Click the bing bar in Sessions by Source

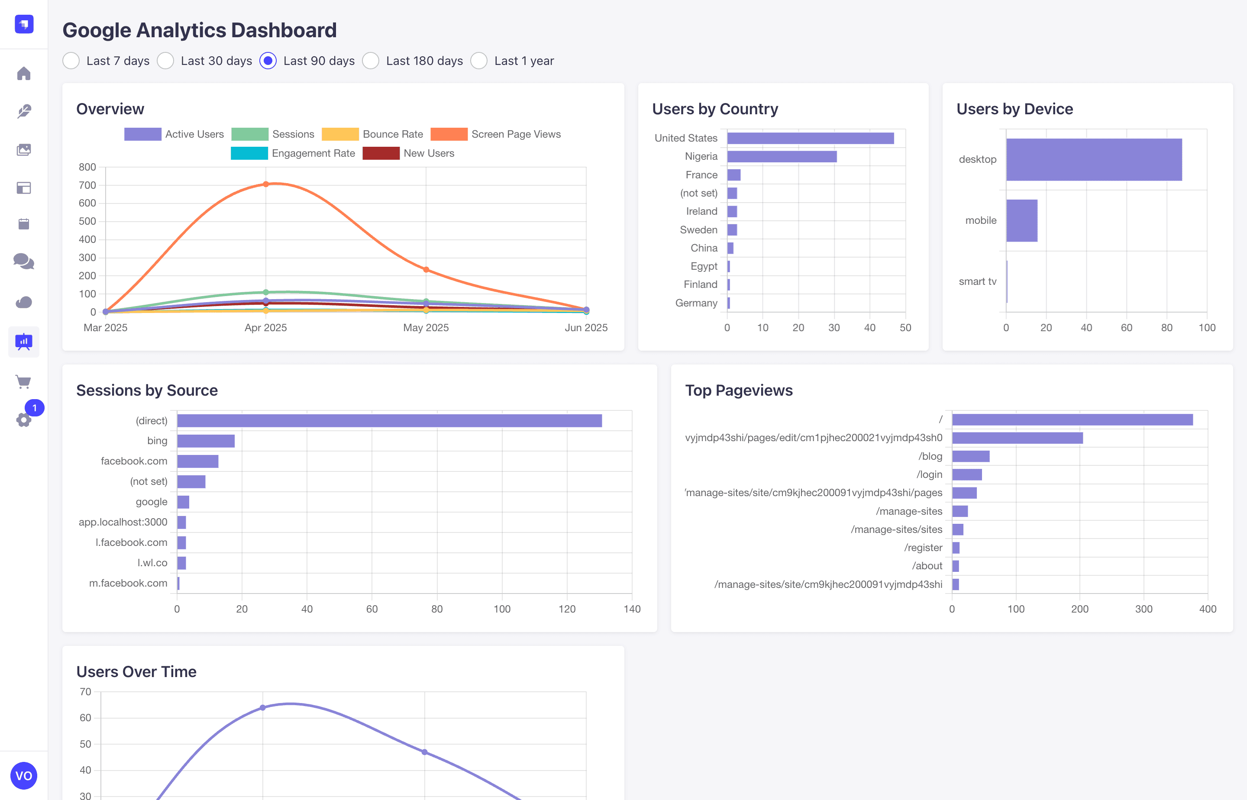[206, 441]
